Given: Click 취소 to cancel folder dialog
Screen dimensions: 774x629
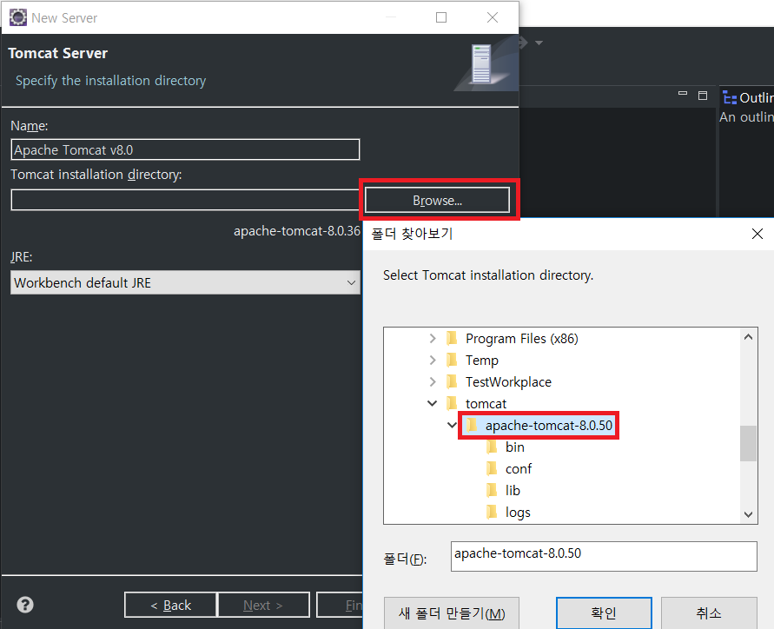Looking at the screenshot, I should tap(709, 612).
